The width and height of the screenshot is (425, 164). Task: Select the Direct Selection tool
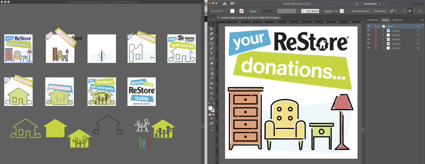[212, 29]
